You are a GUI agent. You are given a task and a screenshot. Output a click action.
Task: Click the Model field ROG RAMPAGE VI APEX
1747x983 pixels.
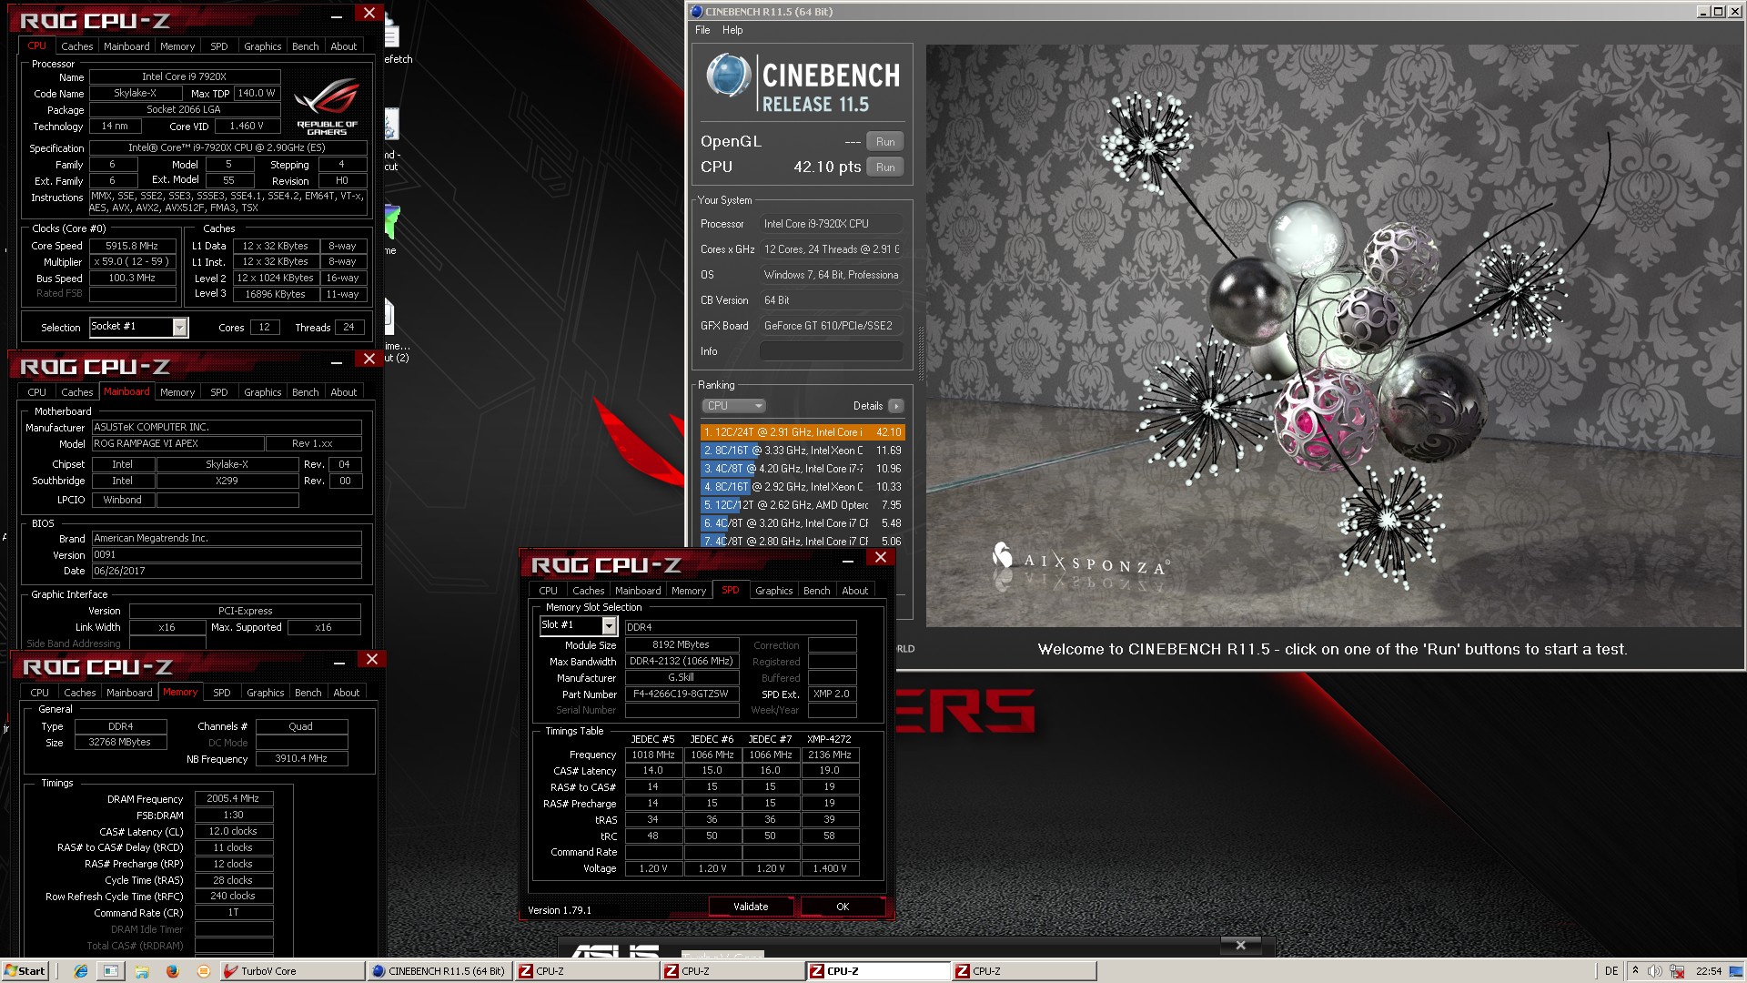coord(178,443)
